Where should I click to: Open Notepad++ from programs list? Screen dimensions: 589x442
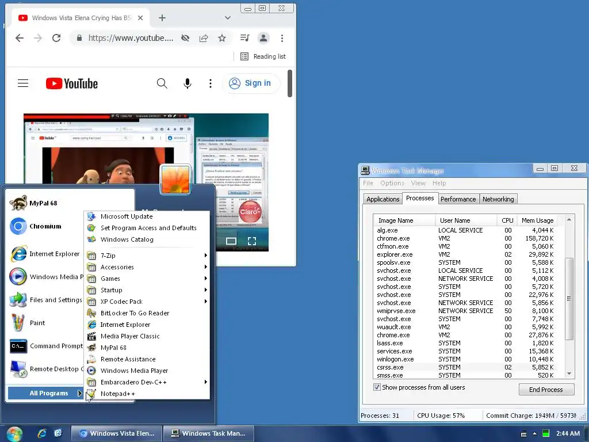point(147,394)
